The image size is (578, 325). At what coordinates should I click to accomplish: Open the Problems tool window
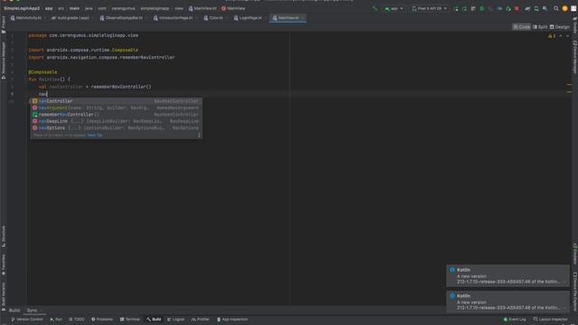(102, 320)
